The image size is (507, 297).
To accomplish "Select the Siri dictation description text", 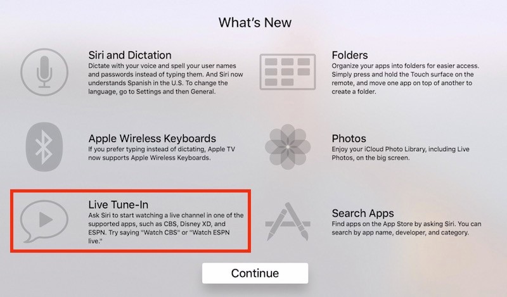I will point(165,79).
